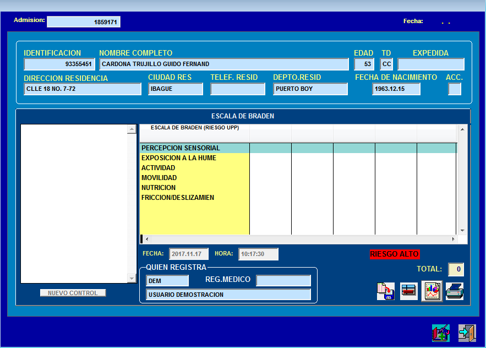
Task: Open the chart report icon
Action: (x=432, y=291)
